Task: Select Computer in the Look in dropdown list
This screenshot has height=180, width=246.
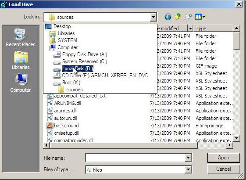Action: [x=68, y=47]
